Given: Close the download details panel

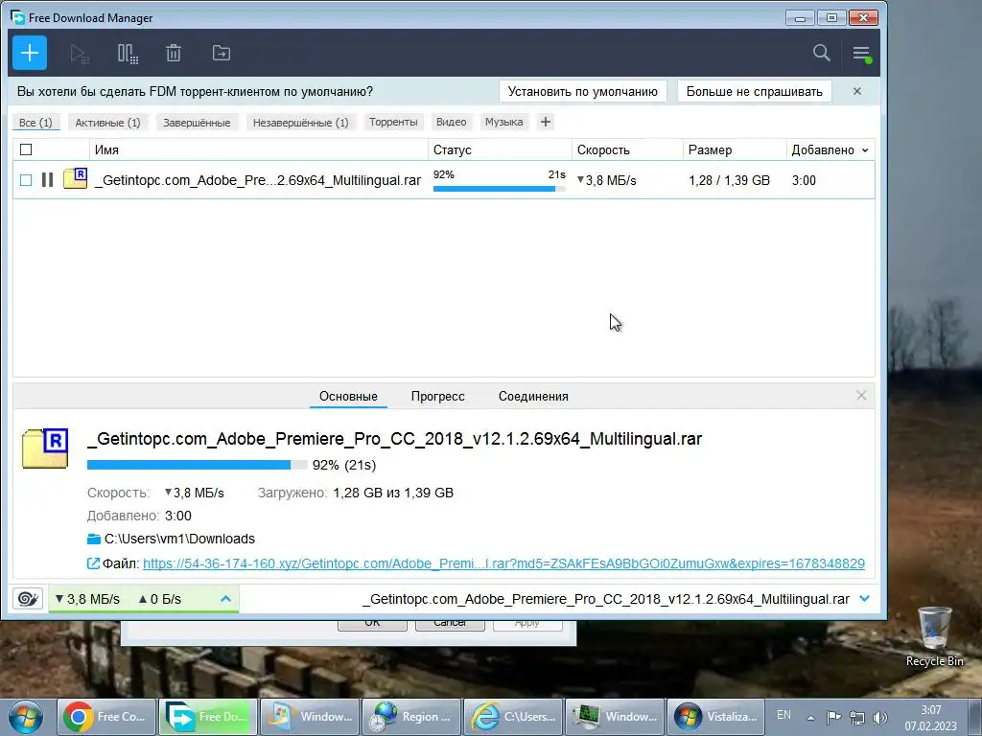Looking at the screenshot, I should pos(861,396).
